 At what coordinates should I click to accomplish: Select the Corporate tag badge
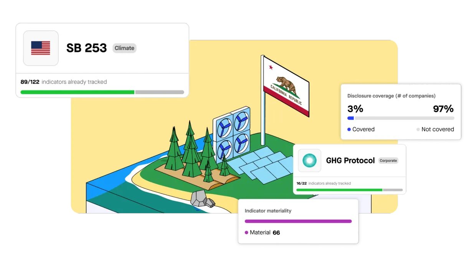pos(388,161)
